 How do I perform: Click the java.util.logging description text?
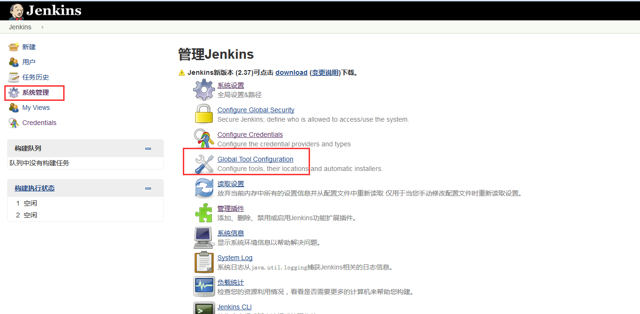click(306, 267)
